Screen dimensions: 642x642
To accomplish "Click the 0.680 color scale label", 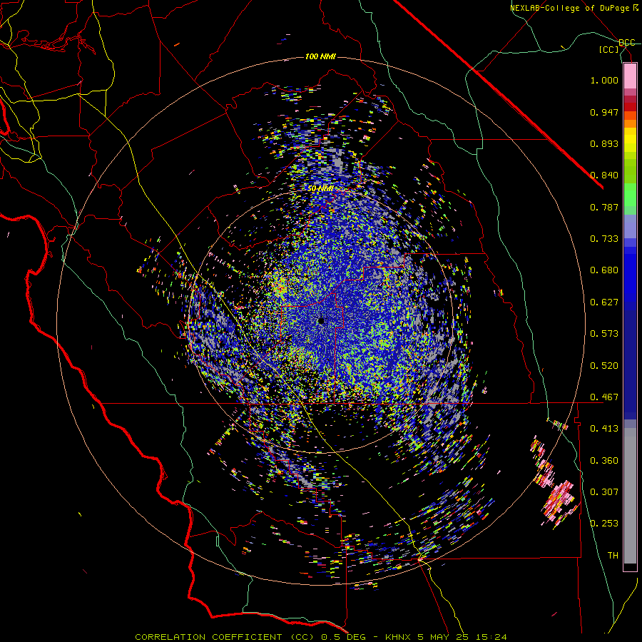I will pyautogui.click(x=604, y=270).
